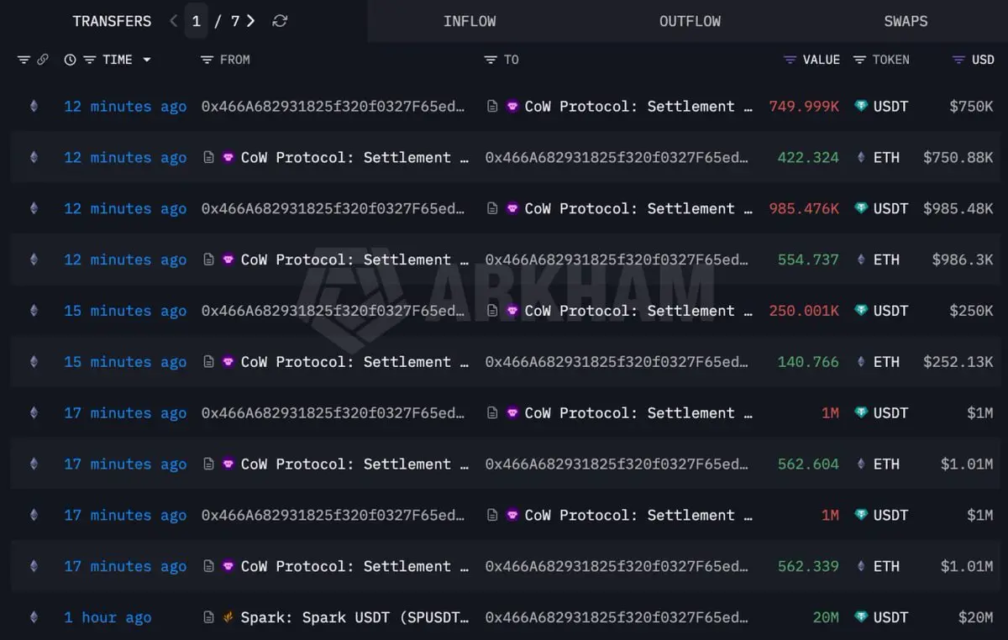Click the refresh transfers icon

click(x=280, y=21)
